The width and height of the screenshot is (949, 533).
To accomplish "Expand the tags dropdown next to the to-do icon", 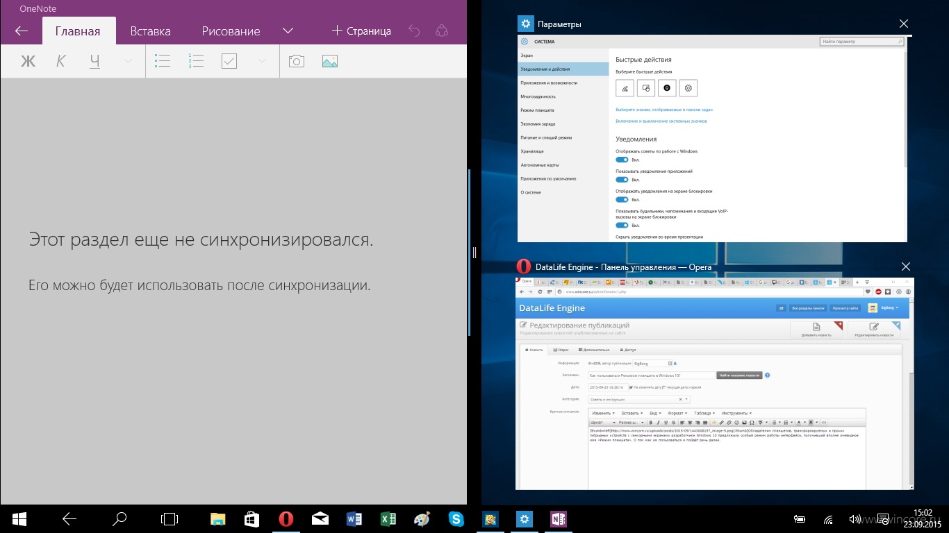I will 262,61.
